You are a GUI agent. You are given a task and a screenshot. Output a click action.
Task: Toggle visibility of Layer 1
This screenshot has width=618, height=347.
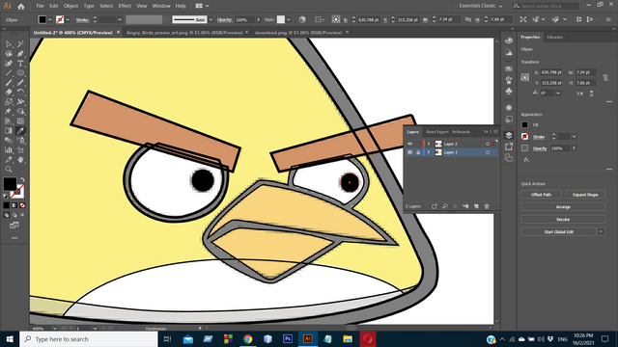pyautogui.click(x=409, y=152)
